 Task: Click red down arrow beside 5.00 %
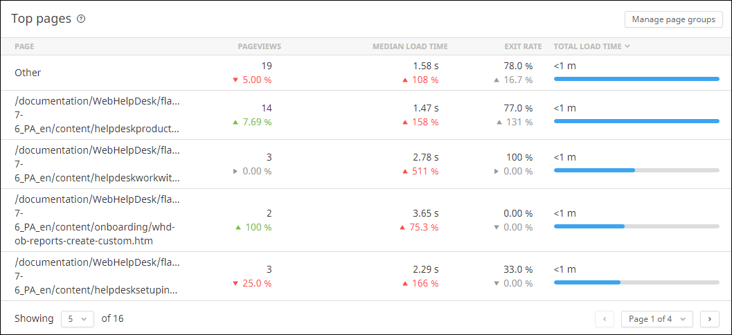tap(235, 80)
